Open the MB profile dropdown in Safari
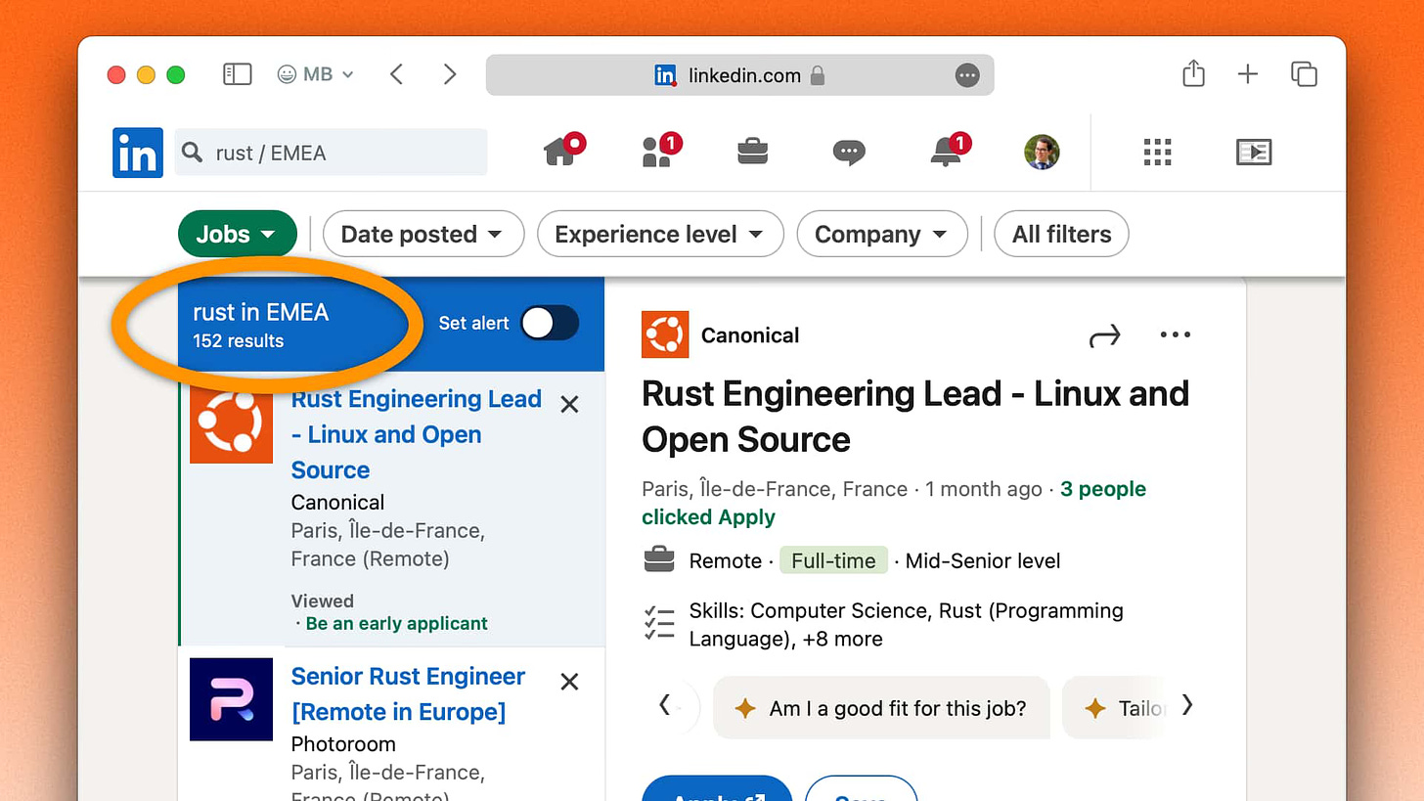Image resolution: width=1424 pixels, height=801 pixels. point(315,74)
